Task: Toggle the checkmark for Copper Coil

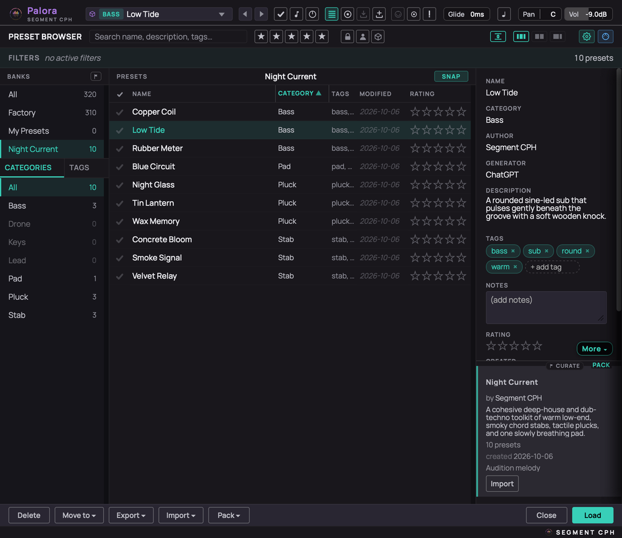Action: [120, 112]
